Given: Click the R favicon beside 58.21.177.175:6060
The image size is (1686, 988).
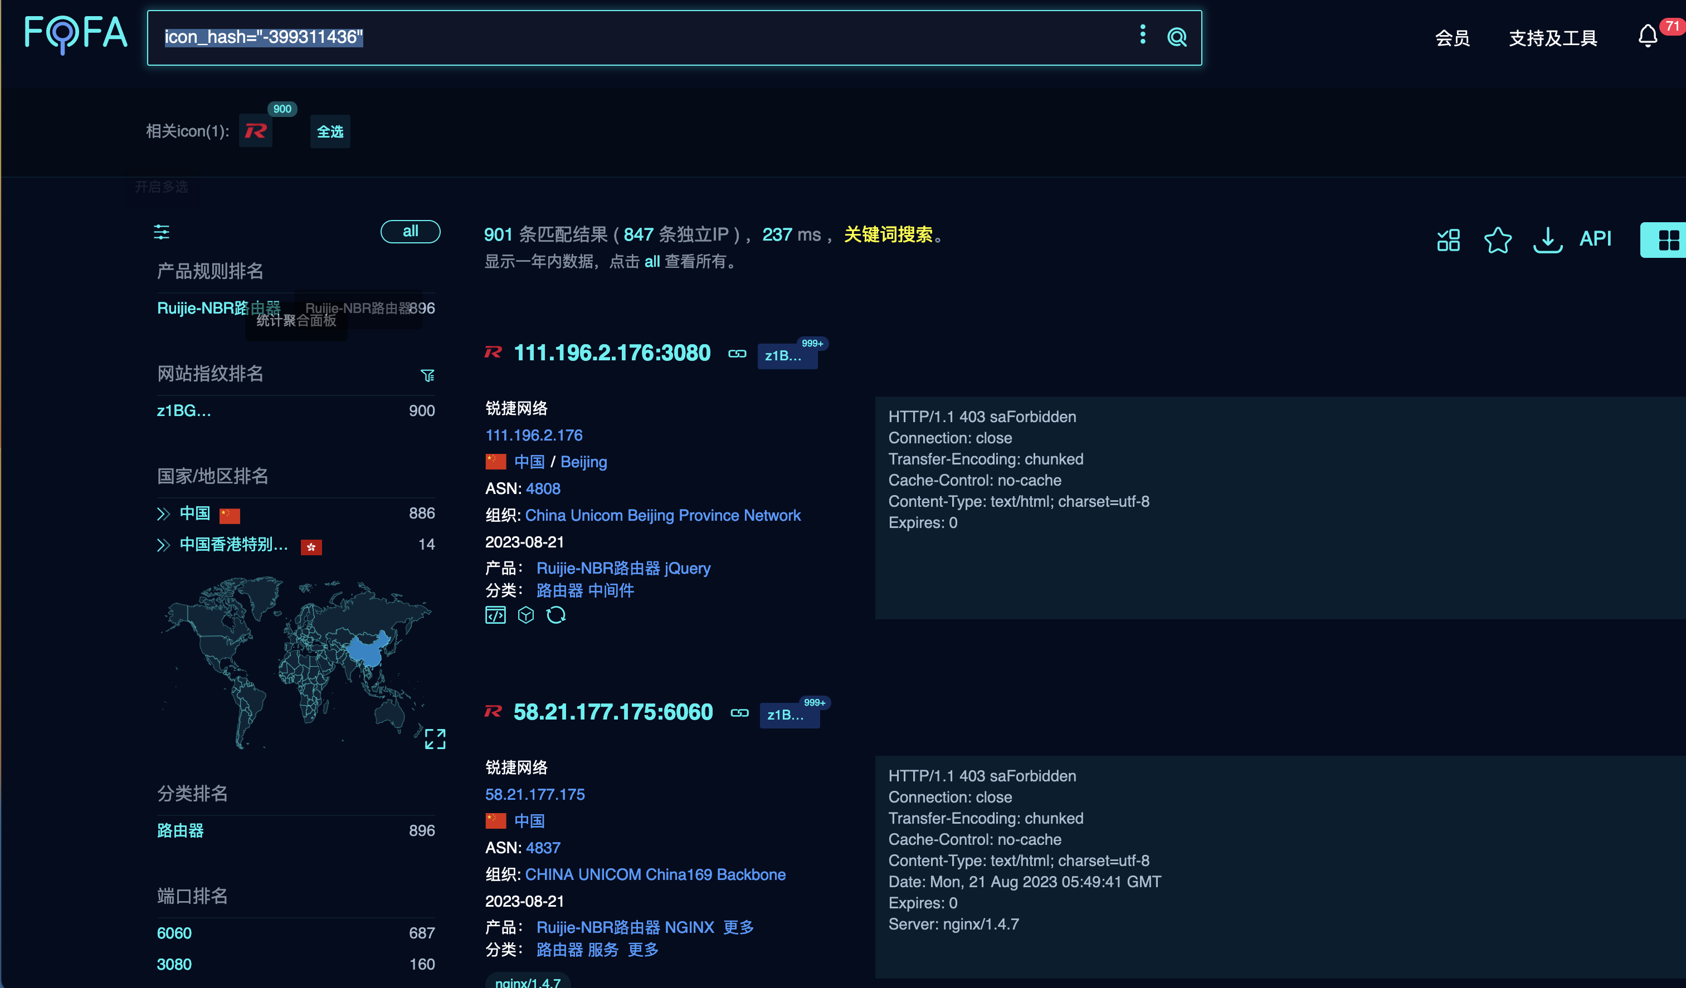Looking at the screenshot, I should point(493,711).
